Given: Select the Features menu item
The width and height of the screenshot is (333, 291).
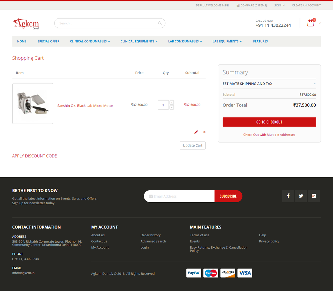Looking at the screenshot, I should (260, 41).
